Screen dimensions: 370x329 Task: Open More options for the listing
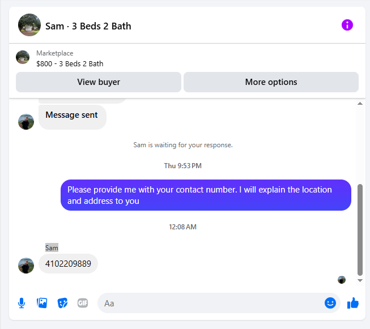pos(271,82)
